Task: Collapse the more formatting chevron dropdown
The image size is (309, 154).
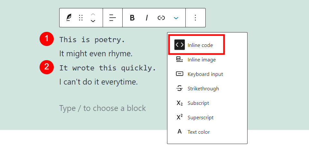Action: (176, 18)
